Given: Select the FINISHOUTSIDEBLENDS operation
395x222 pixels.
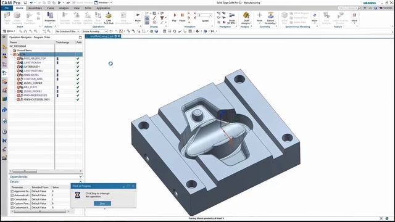Looking at the screenshot, I should [x=37, y=99].
